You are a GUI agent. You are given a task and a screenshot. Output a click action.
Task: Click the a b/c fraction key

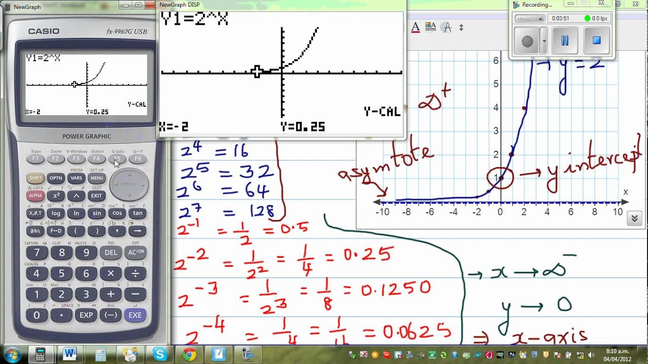click(35, 231)
